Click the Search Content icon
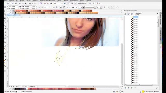This screenshot has width=166, height=93. point(40,3)
